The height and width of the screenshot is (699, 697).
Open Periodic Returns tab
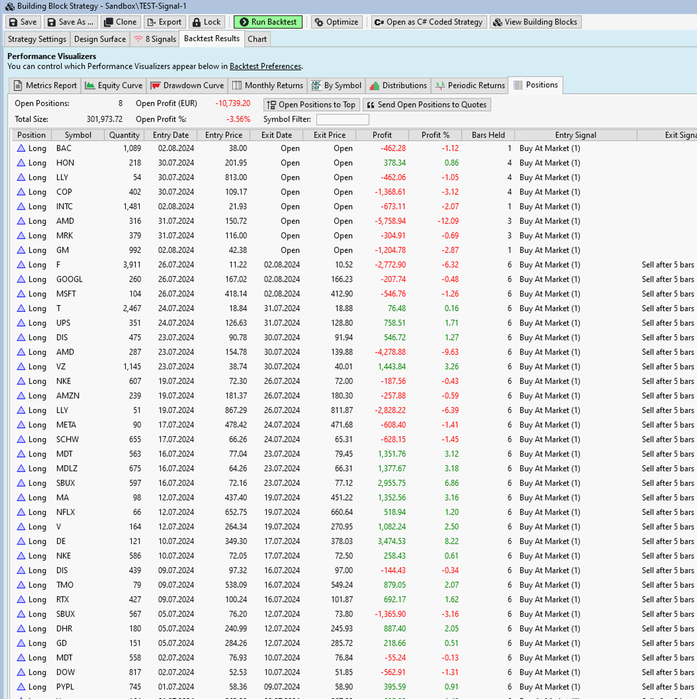coord(470,85)
